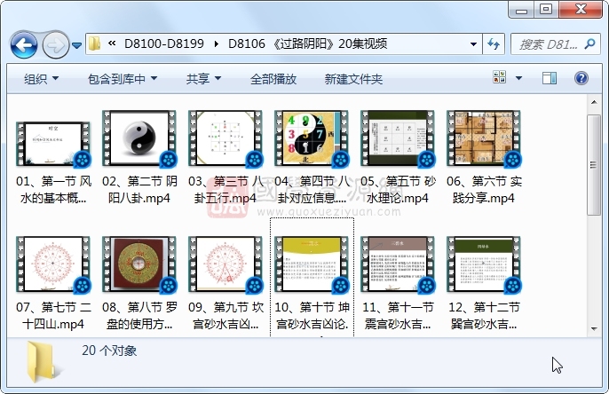Click the refresh button beside address bar
Image resolution: width=609 pixels, height=394 pixels.
coord(493,43)
